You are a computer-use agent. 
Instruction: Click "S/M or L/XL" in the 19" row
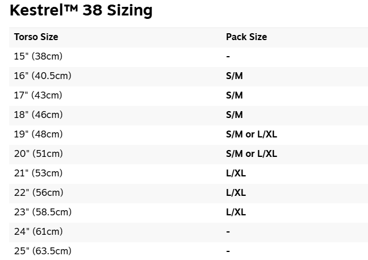251,135
